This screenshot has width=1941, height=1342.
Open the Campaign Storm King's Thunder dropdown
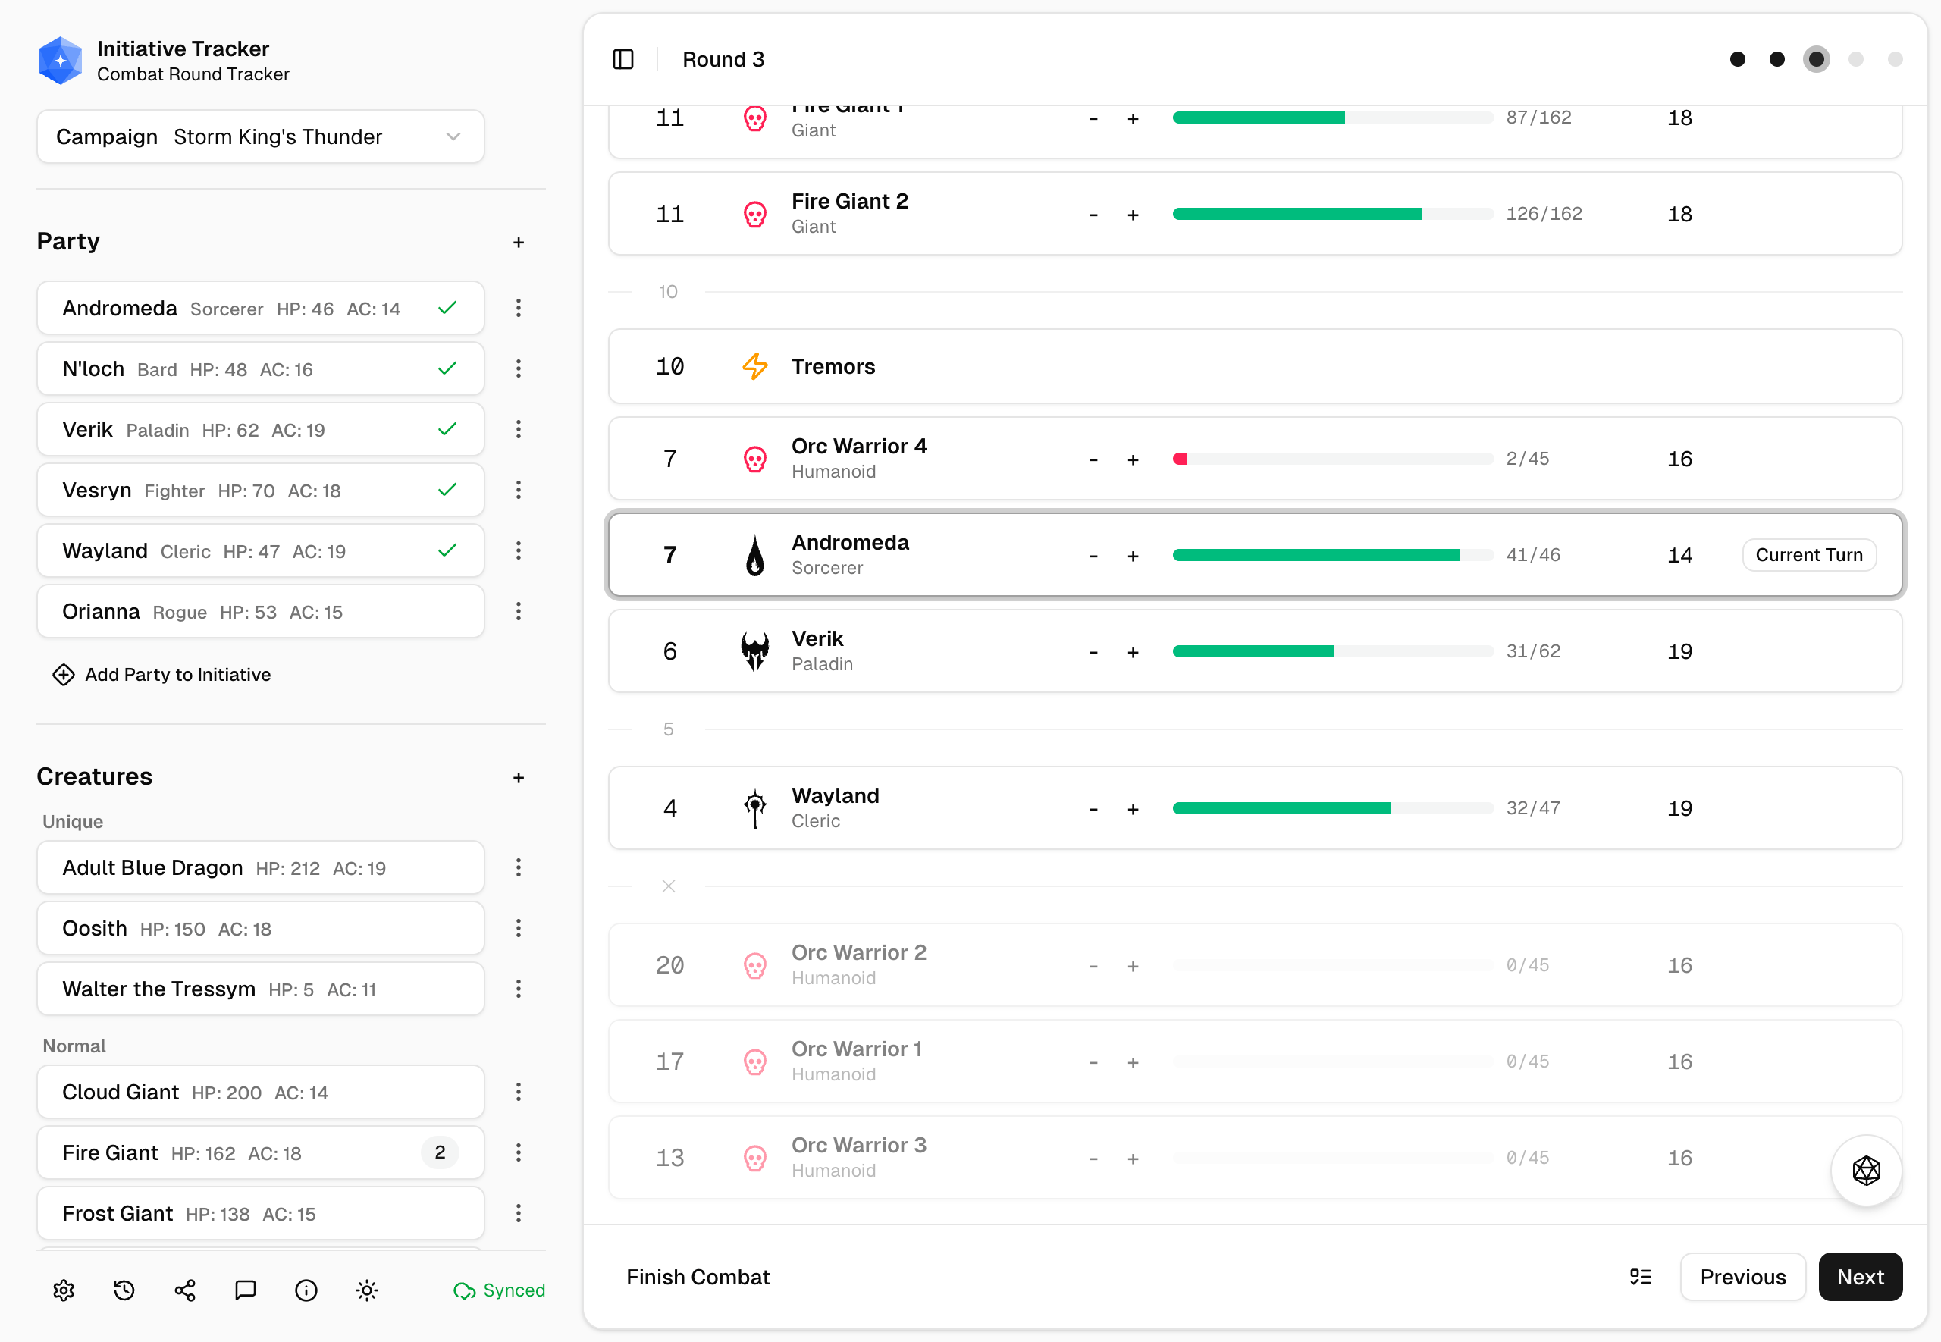coord(261,136)
